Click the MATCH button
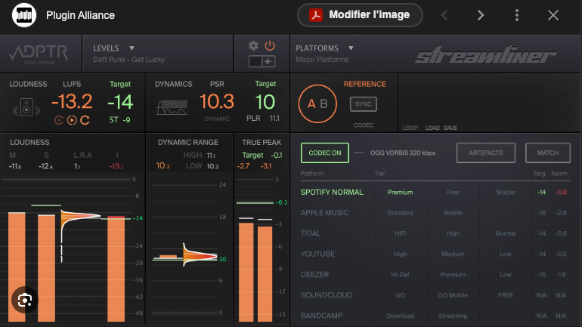582x327 pixels. (x=548, y=153)
